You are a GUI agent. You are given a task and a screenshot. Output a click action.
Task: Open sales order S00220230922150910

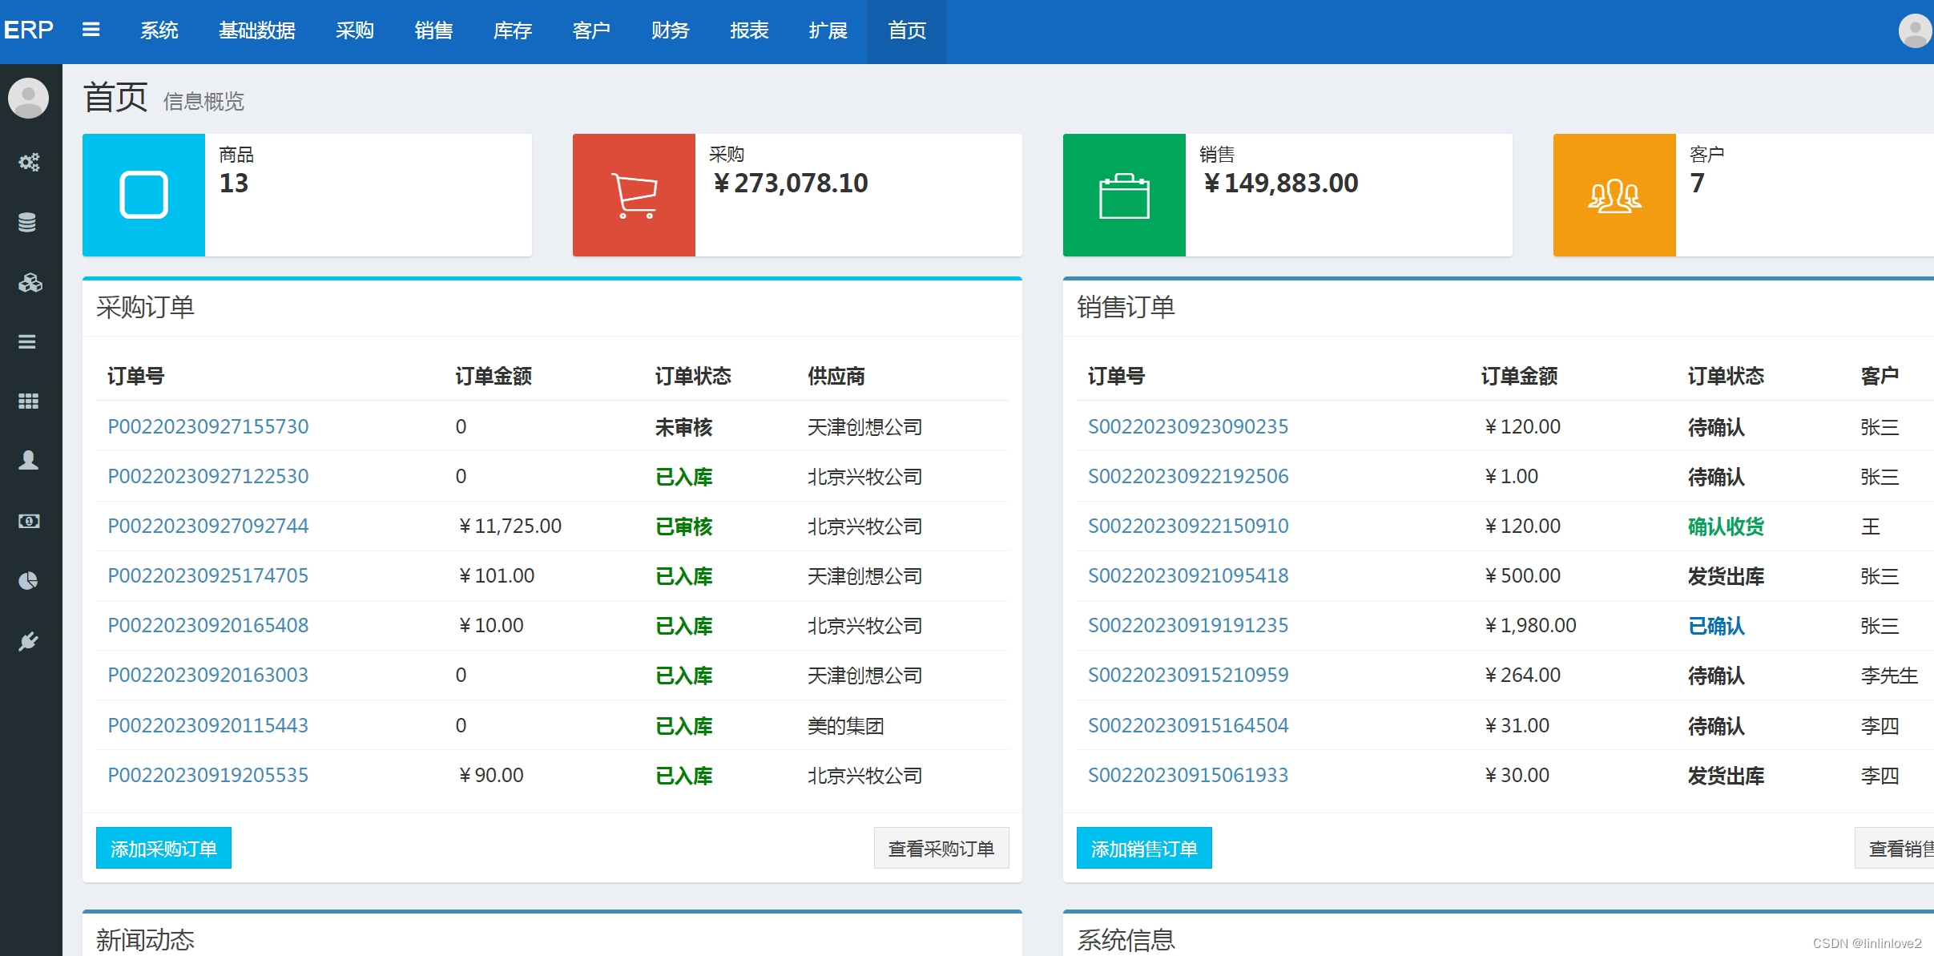tap(1188, 526)
